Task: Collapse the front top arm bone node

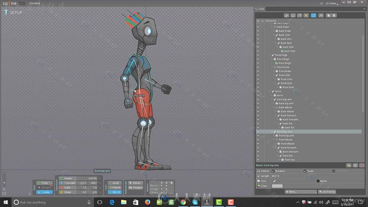Action: (272, 132)
